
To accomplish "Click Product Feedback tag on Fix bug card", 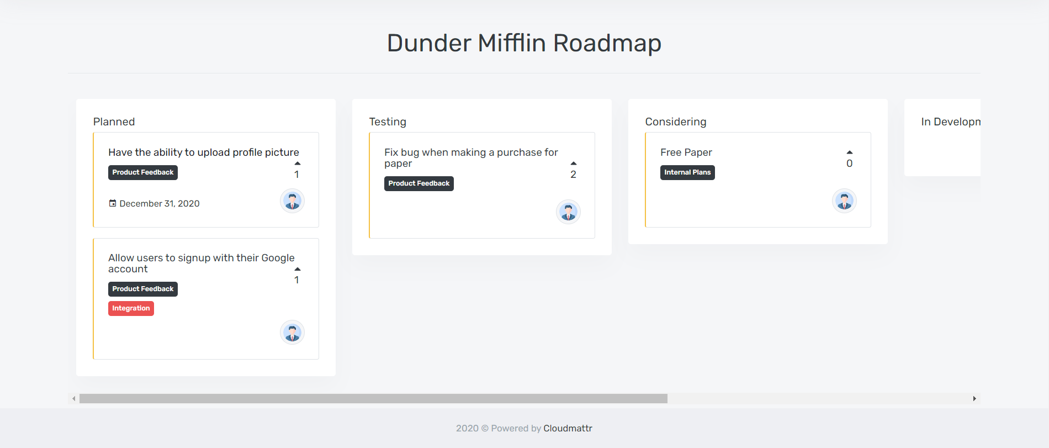I will tap(419, 183).
